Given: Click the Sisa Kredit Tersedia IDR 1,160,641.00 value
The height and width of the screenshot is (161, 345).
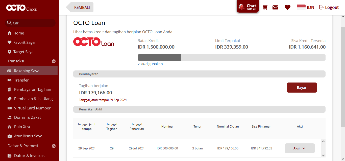Looking at the screenshot, I should [x=307, y=47].
